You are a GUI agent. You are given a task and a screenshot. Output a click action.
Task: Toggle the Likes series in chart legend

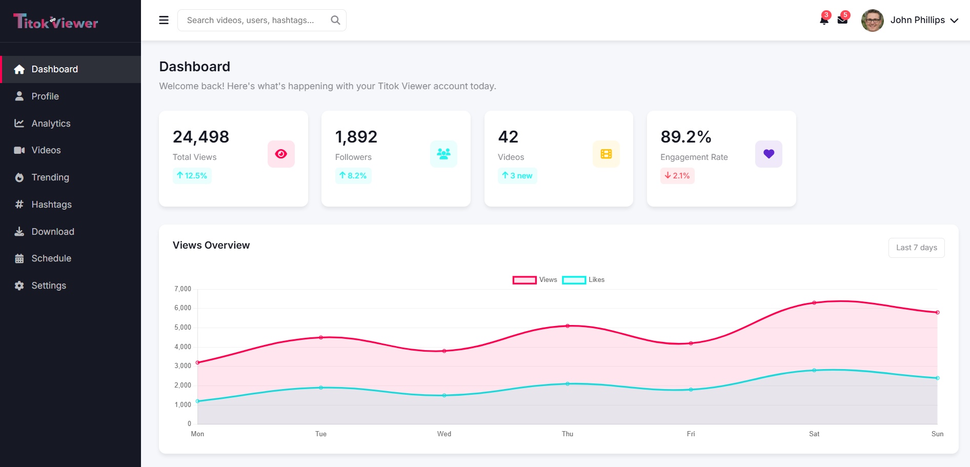(x=584, y=280)
